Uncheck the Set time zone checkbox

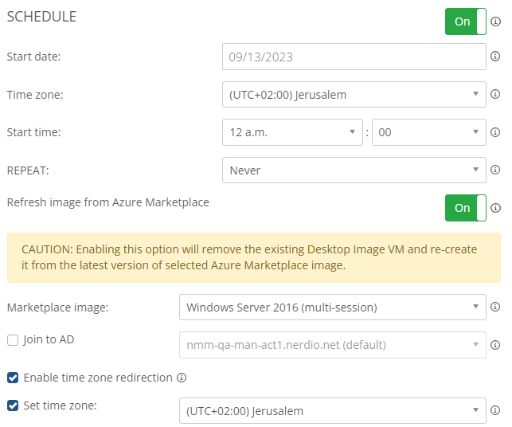[x=13, y=405]
